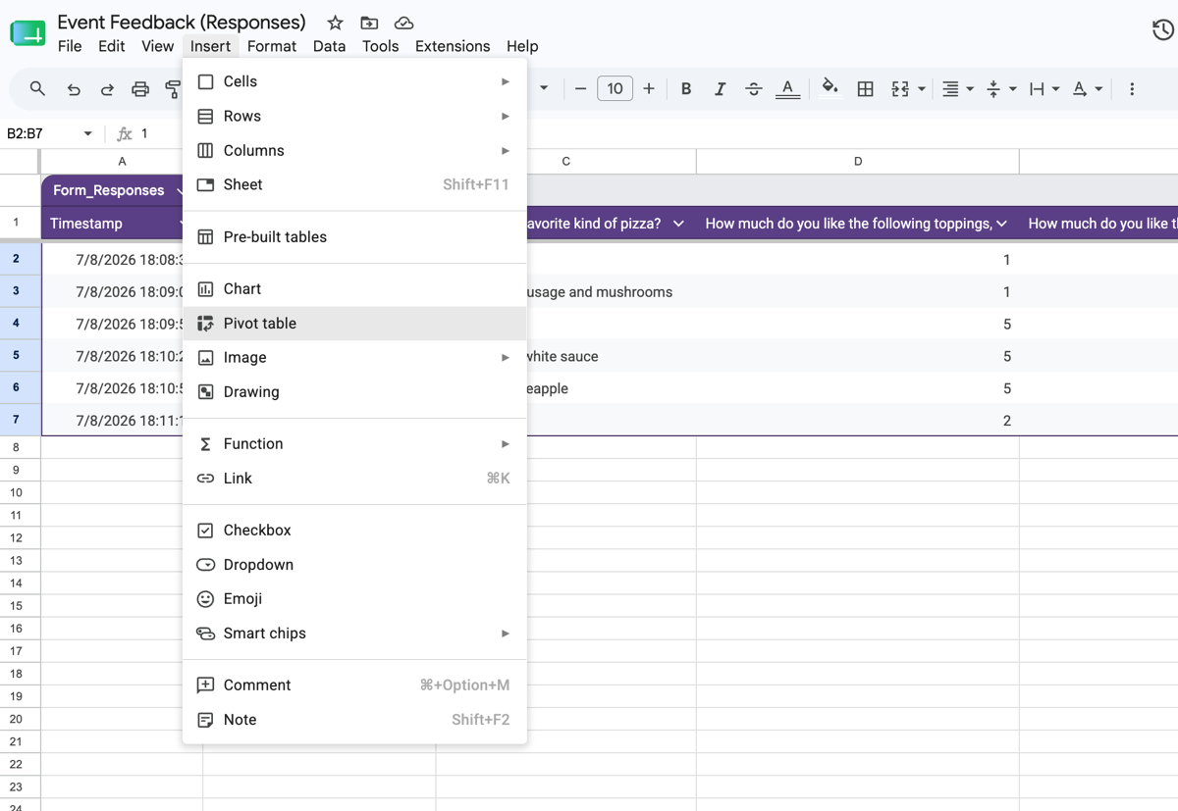Click the document title Event Feedback (Responses)
1178x811 pixels.
click(182, 22)
